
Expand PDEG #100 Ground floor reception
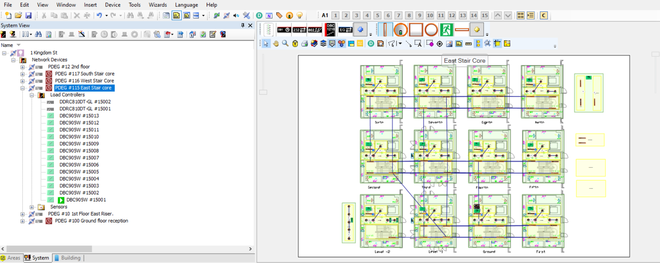pyautogui.click(x=22, y=221)
